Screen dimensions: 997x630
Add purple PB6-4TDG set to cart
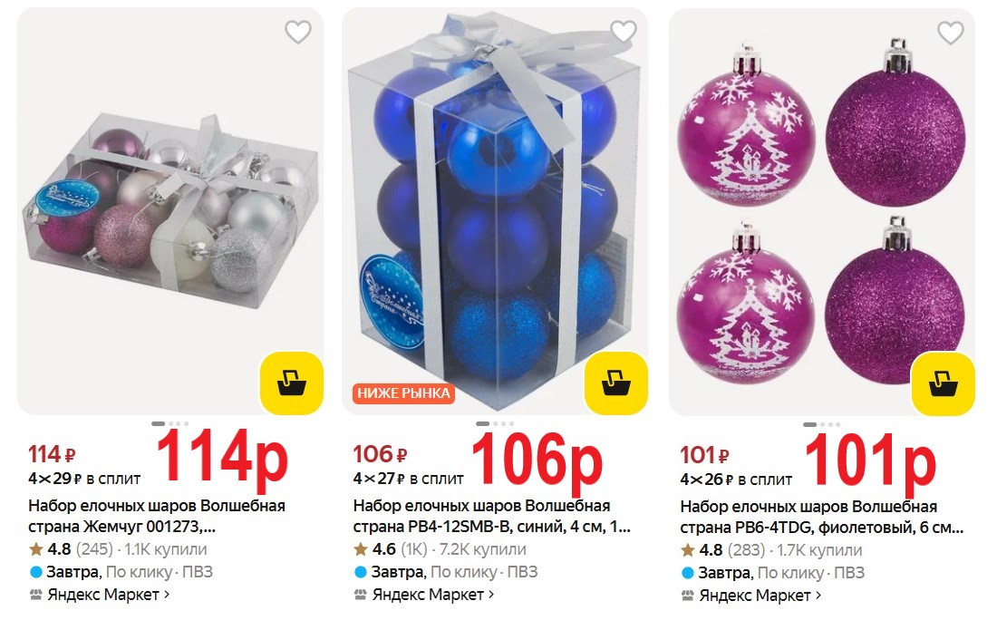(943, 383)
